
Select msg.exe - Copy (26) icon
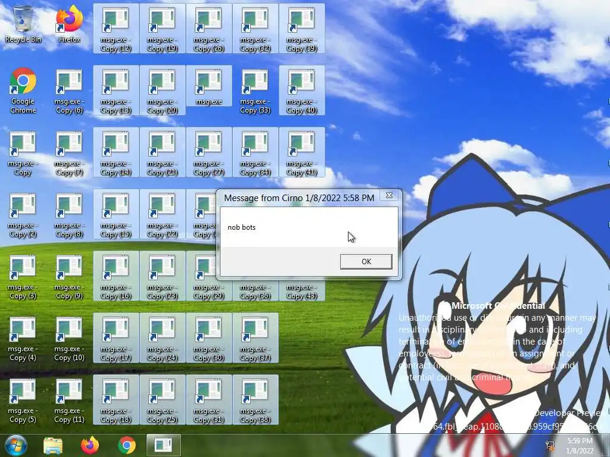click(209, 29)
